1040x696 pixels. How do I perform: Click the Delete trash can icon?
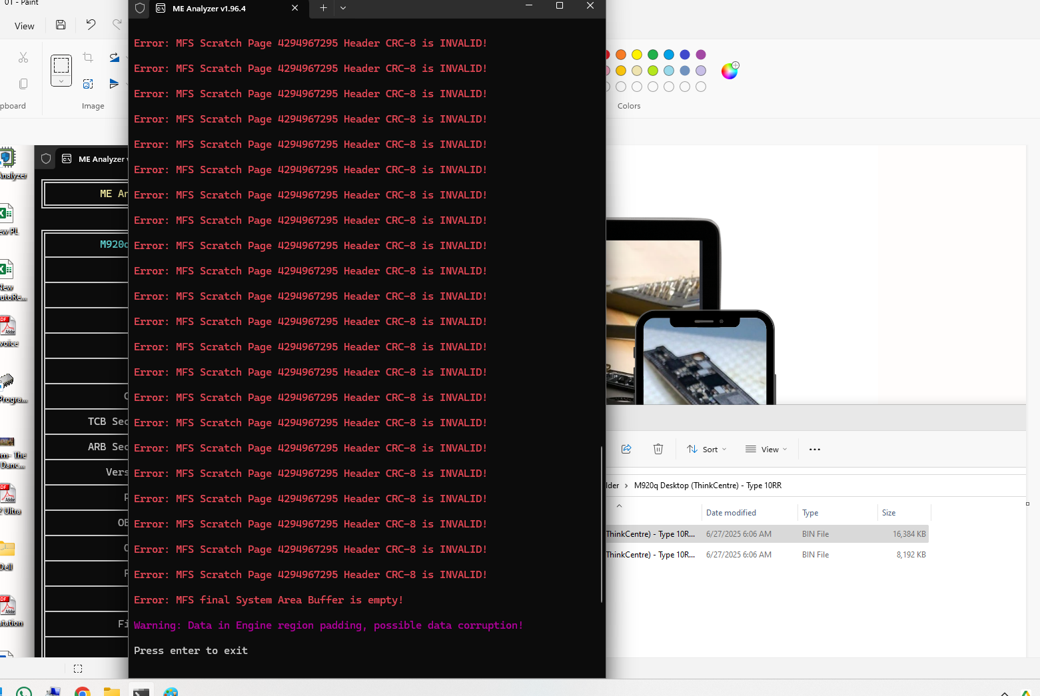pos(658,449)
